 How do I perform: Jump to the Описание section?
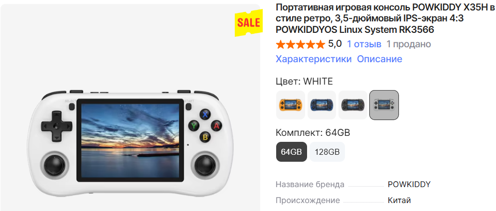(379, 59)
